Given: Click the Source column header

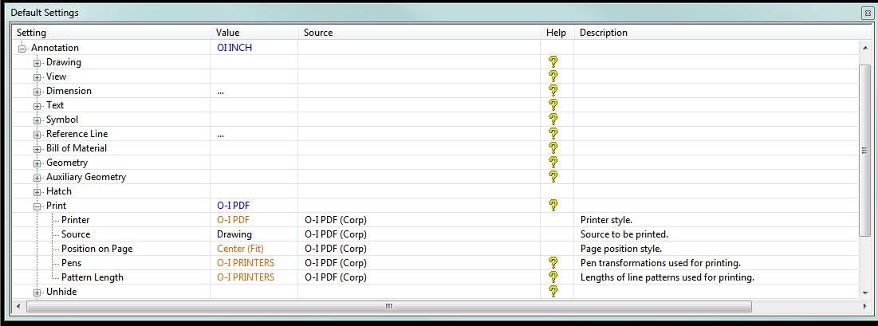Looking at the screenshot, I should (419, 33).
